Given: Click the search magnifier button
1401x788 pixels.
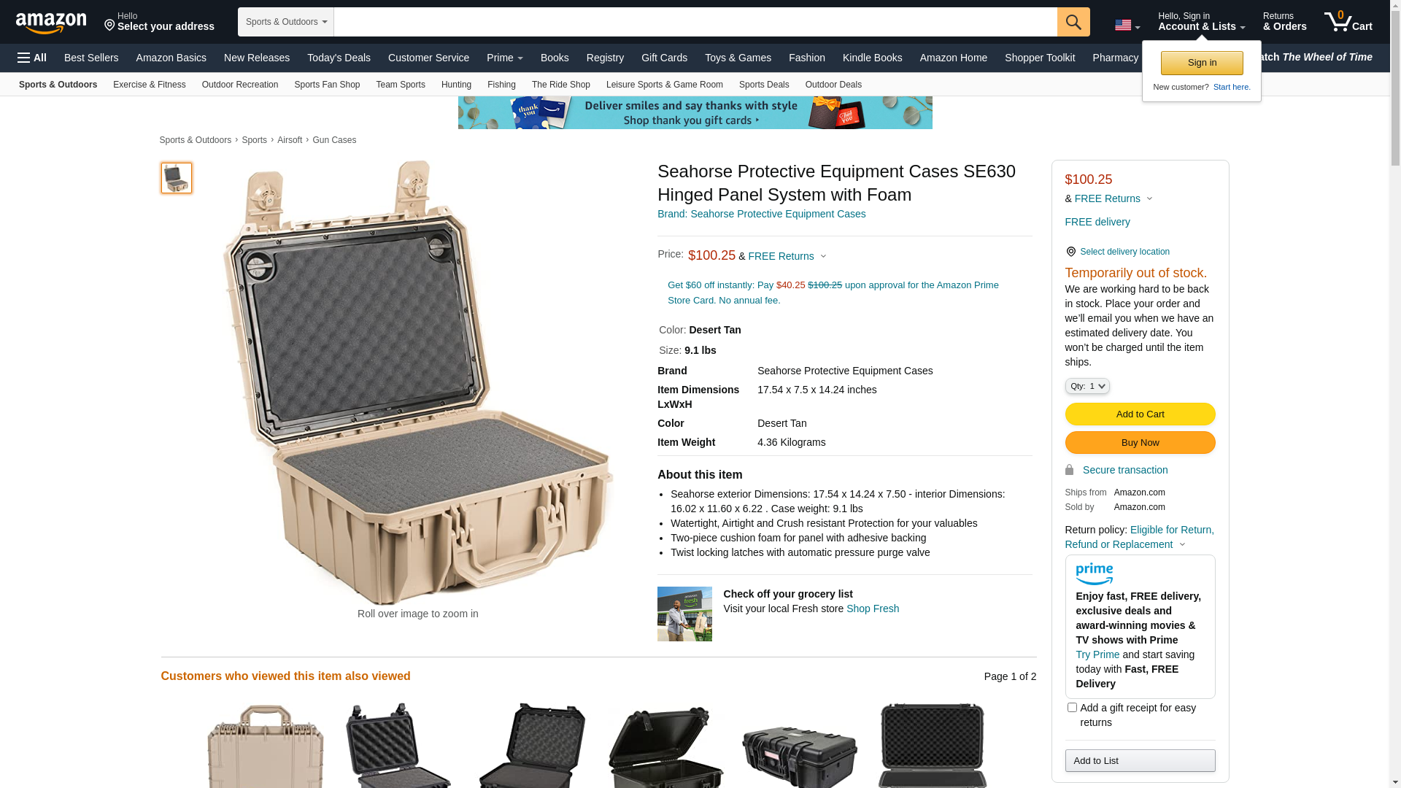Looking at the screenshot, I should coord(1073,22).
